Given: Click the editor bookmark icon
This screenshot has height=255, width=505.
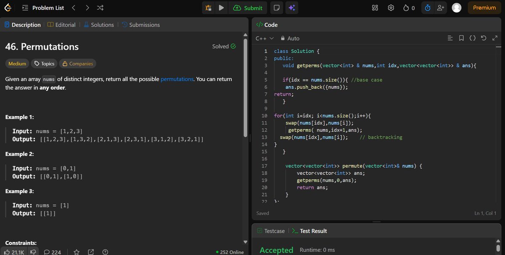Looking at the screenshot, I should pyautogui.click(x=461, y=38).
